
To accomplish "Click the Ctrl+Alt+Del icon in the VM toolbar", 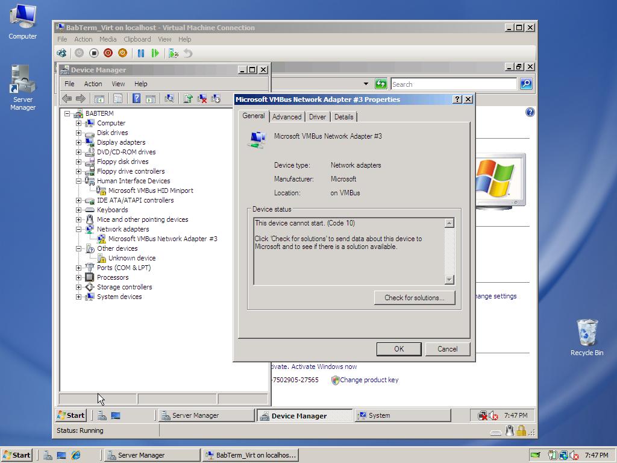I will [61, 53].
